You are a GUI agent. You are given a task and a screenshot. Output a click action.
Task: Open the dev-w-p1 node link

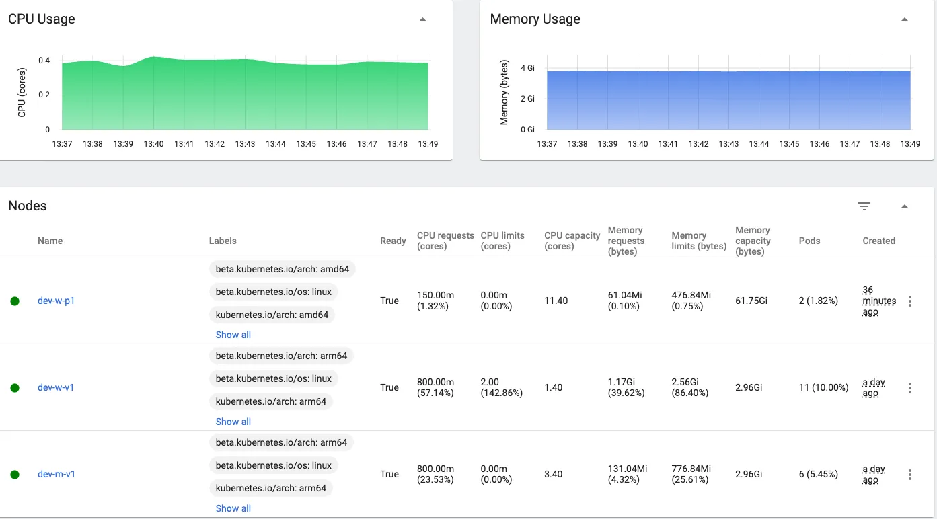pos(56,301)
